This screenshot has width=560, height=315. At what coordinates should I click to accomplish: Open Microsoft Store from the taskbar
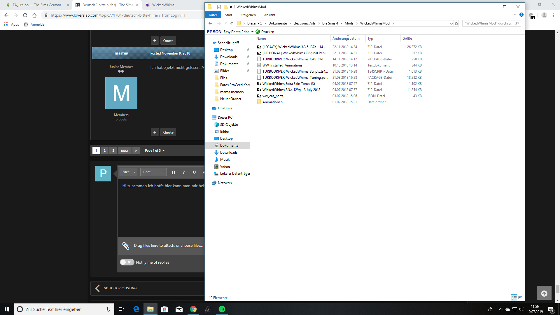click(x=165, y=309)
